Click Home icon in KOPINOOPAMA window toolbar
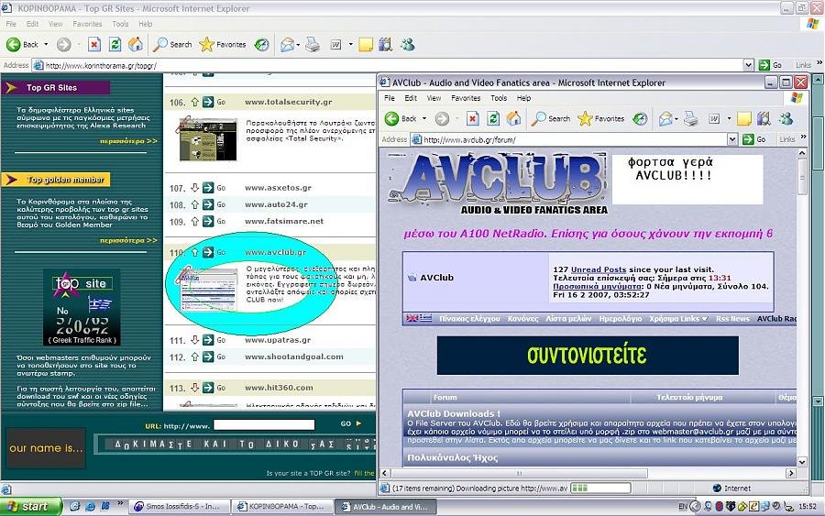825x516 pixels. [136, 45]
